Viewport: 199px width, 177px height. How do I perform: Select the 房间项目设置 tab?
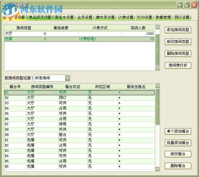14,17
